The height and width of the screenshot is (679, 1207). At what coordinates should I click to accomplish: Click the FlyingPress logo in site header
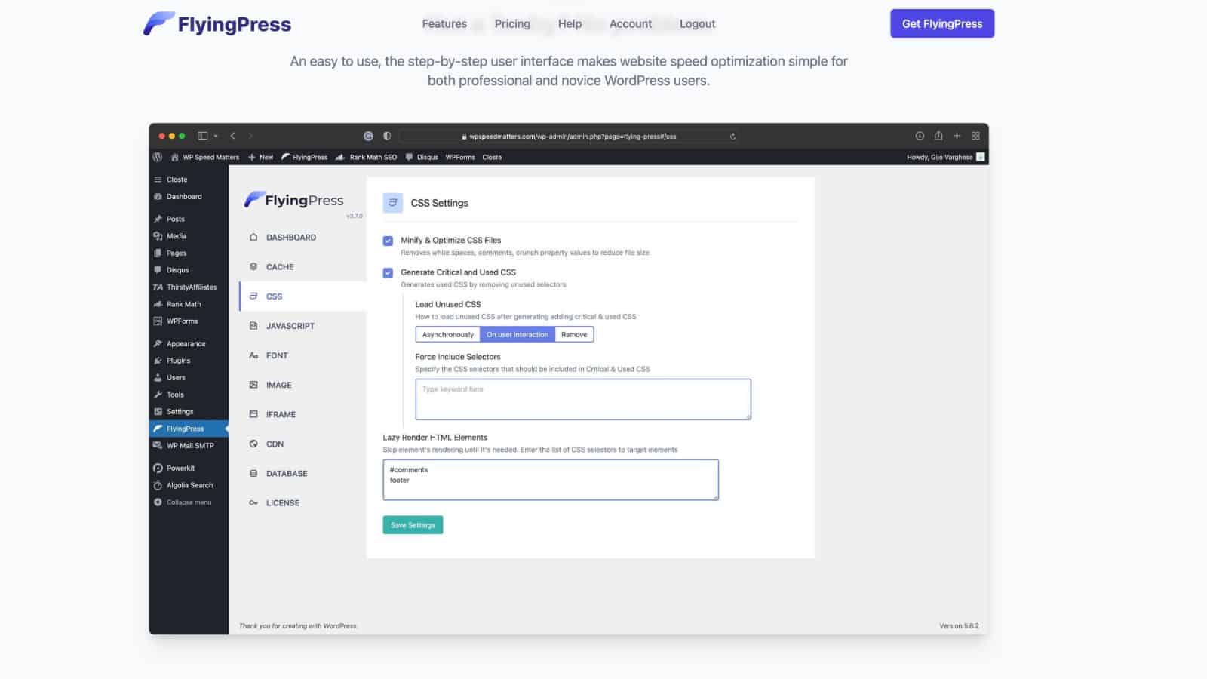(217, 24)
